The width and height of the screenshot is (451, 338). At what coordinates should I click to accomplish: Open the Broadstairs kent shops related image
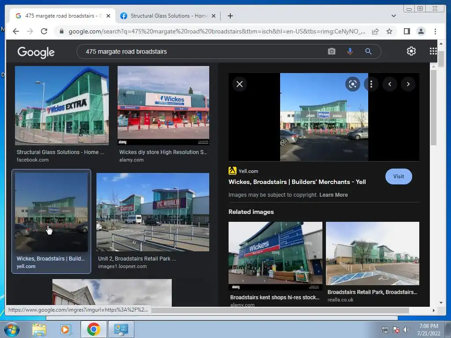[x=275, y=256]
